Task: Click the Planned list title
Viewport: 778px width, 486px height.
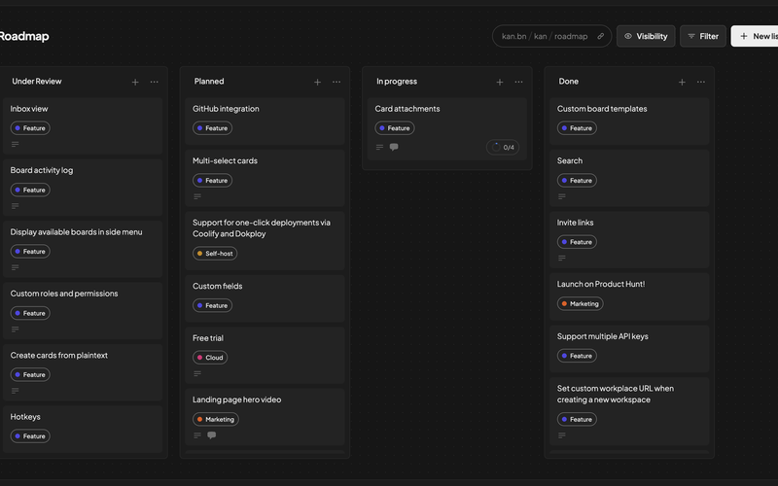Action: pos(209,82)
